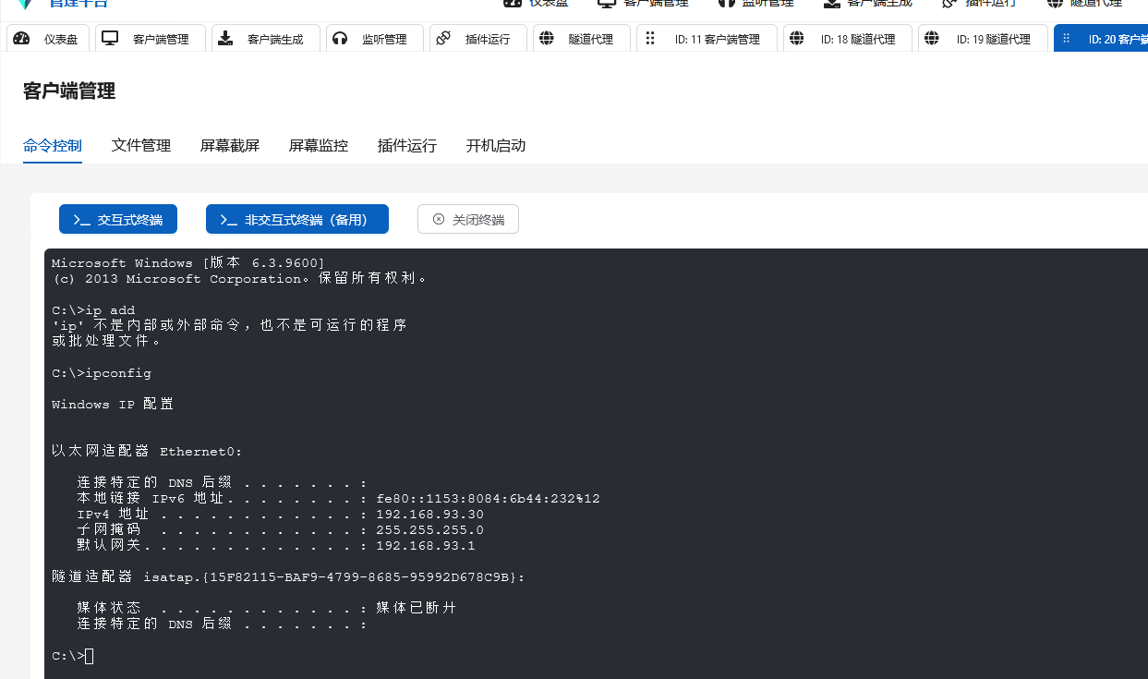The width and height of the screenshot is (1148, 679).
Task: Switch to the 开机启动 tab
Action: click(x=495, y=145)
